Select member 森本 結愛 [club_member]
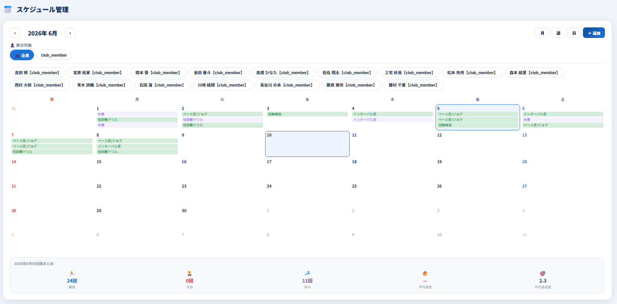This screenshot has width=617, height=304. click(x=535, y=73)
